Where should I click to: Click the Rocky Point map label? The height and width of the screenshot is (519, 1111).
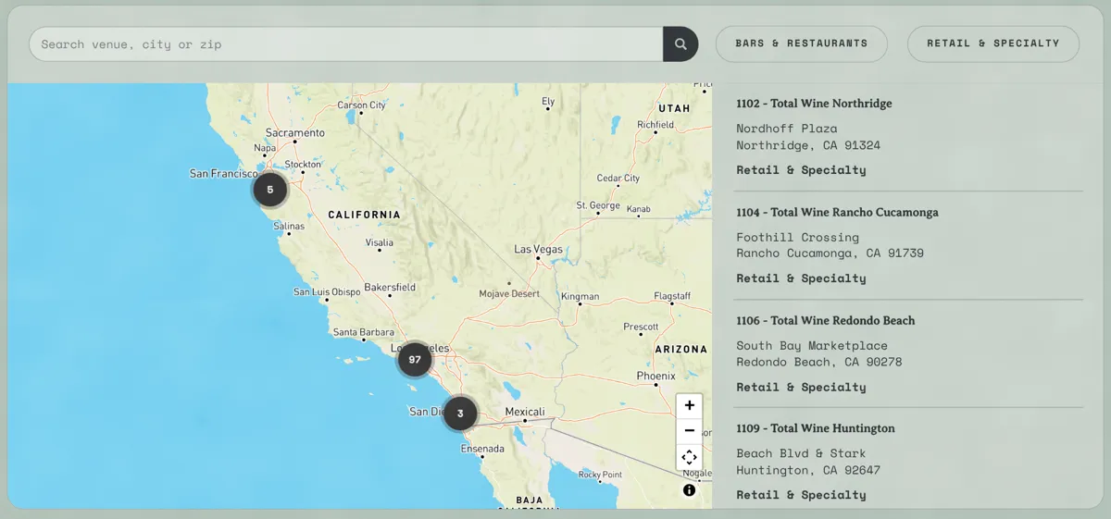coord(600,475)
